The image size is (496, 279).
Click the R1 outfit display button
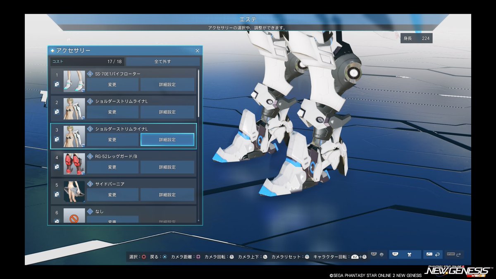coord(405,255)
